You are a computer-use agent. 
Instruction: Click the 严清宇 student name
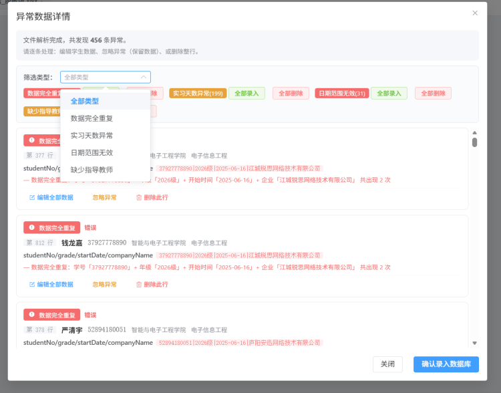coord(72,330)
